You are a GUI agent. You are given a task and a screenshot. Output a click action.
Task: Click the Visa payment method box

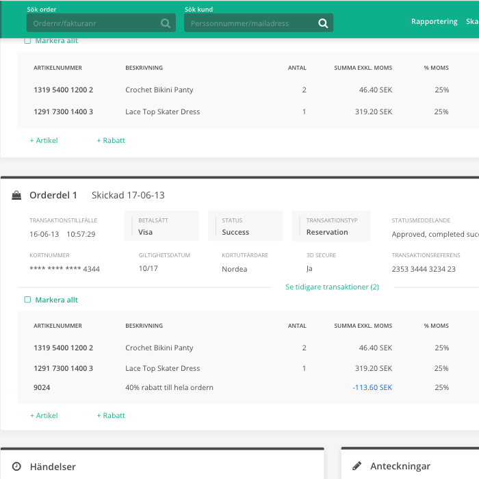point(161,226)
